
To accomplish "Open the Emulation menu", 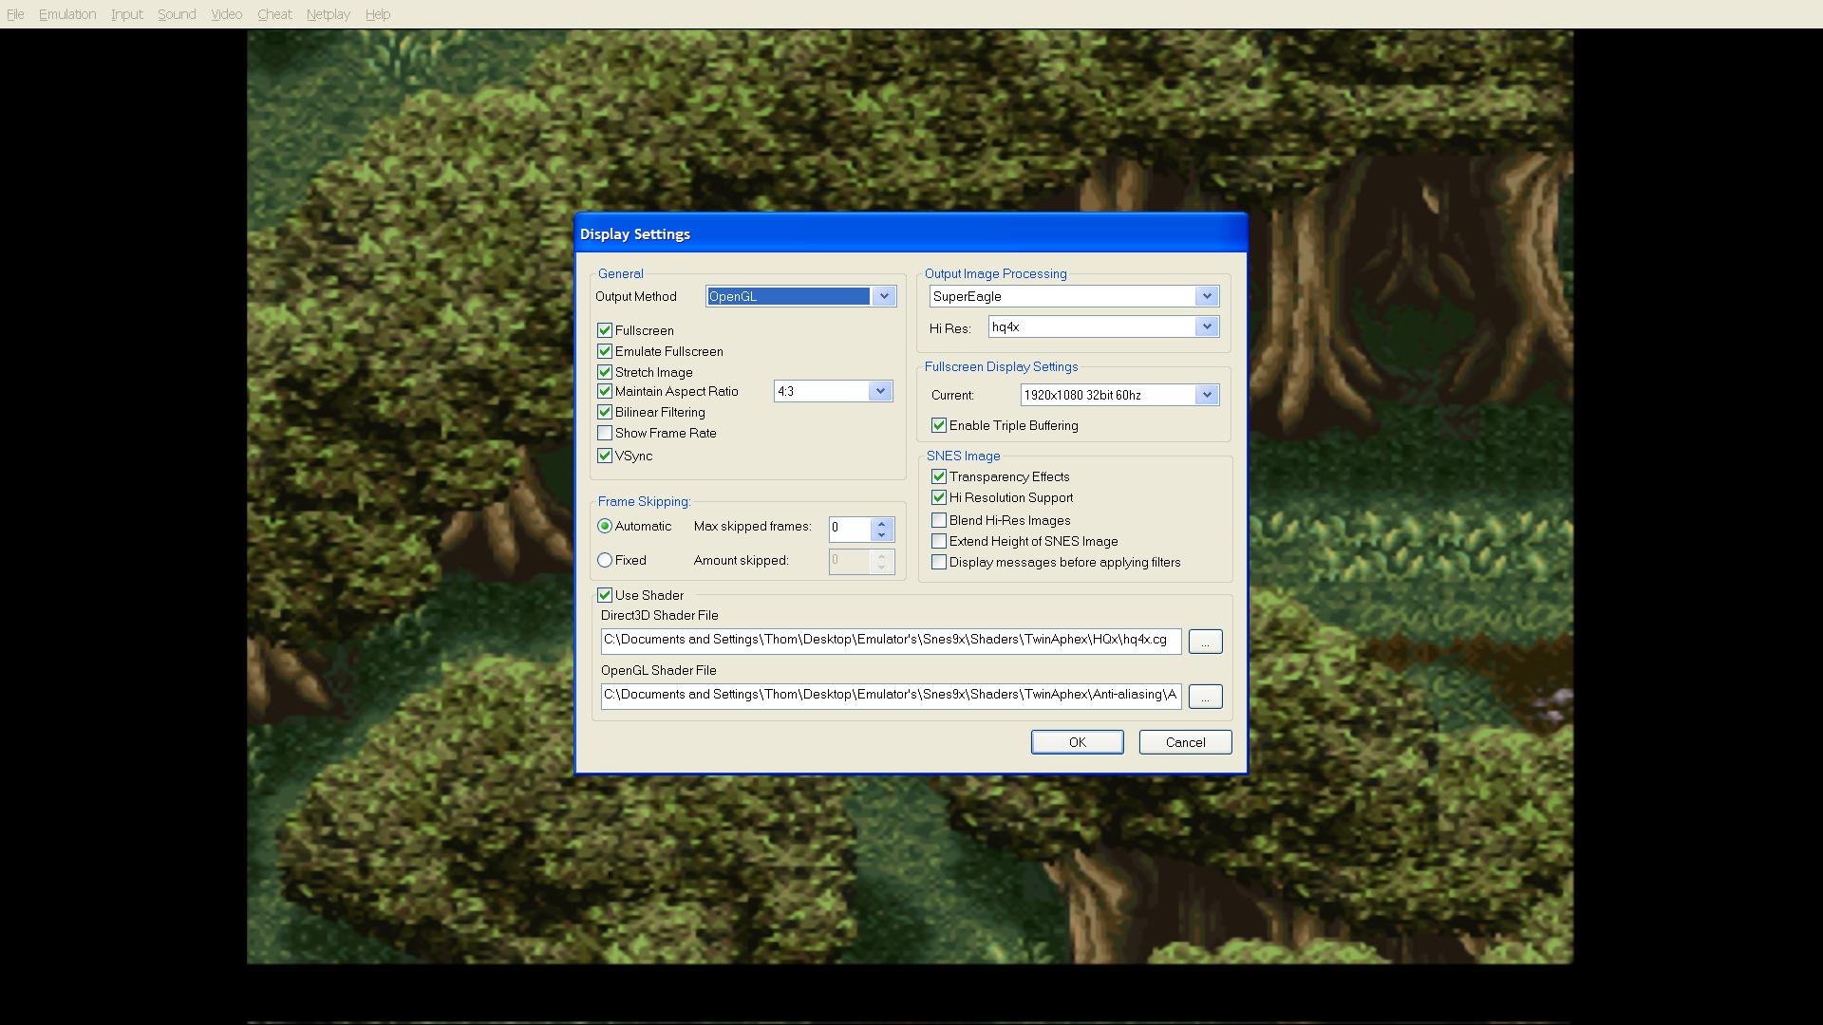I will tap(67, 14).
